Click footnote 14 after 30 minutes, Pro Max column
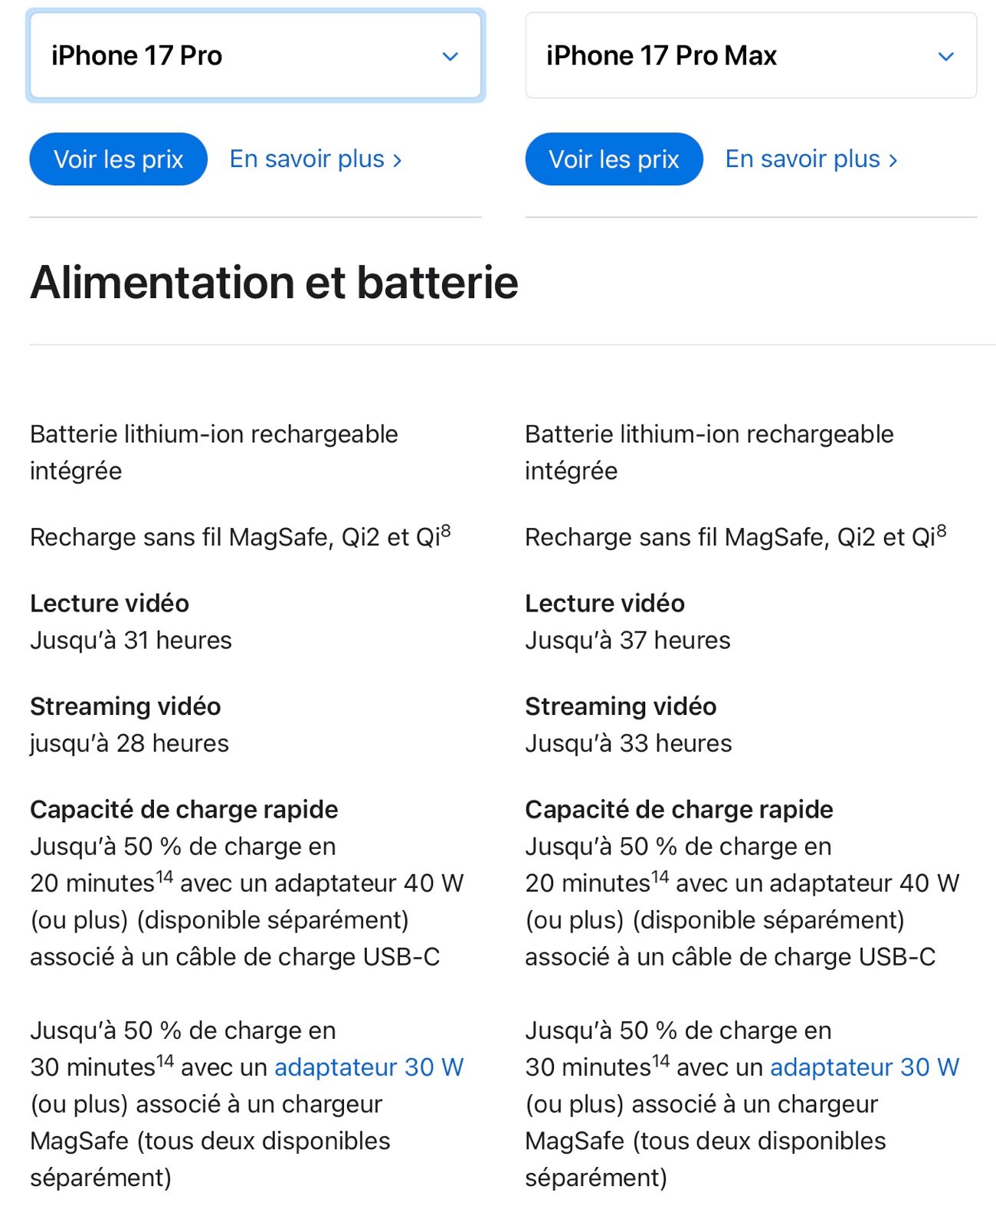This screenshot has height=1209, width=996. point(661,1060)
